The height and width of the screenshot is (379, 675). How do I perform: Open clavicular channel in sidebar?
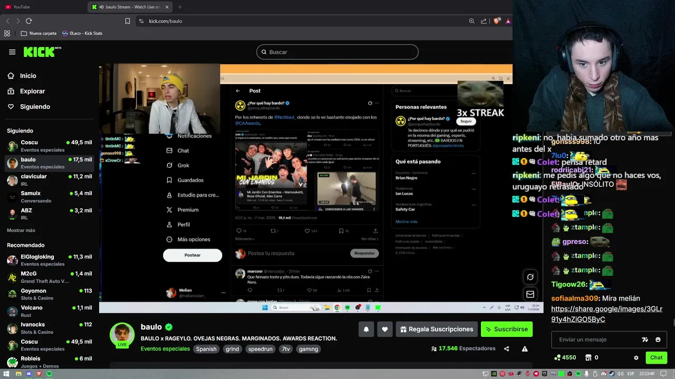(x=50, y=180)
